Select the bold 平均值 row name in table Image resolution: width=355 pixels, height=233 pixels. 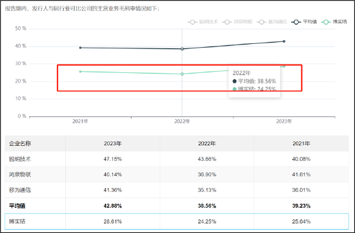pyautogui.click(x=17, y=206)
